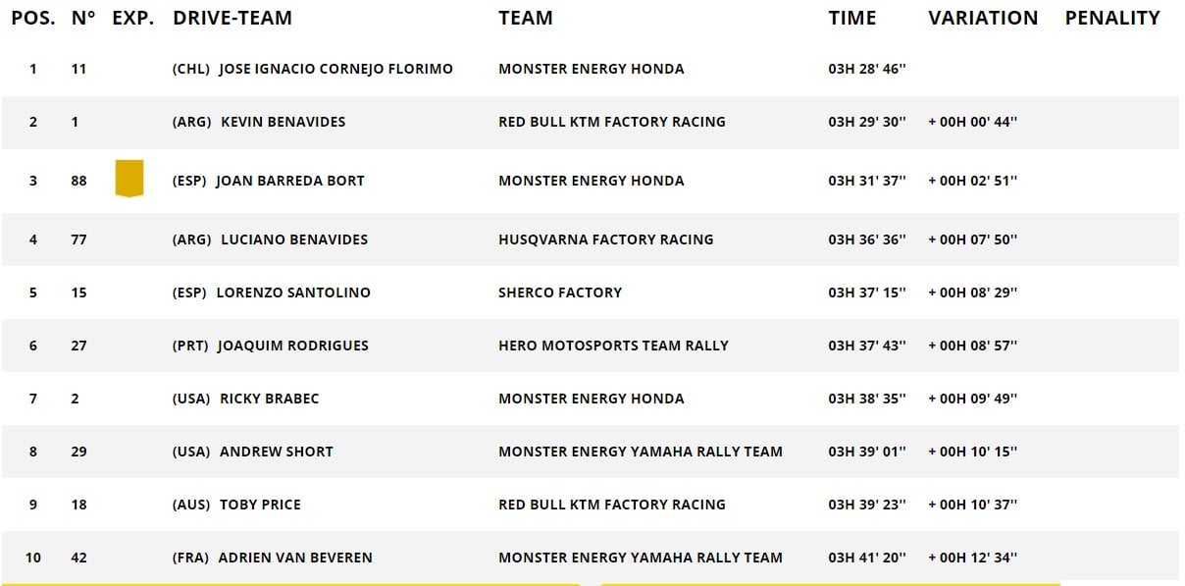
Task: Open rider Jose Ignacio Cornejo Florimo
Action: tap(335, 69)
